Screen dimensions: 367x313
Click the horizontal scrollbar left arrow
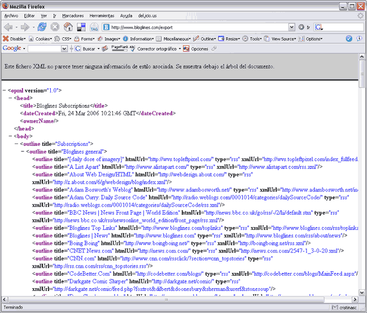click(5, 299)
